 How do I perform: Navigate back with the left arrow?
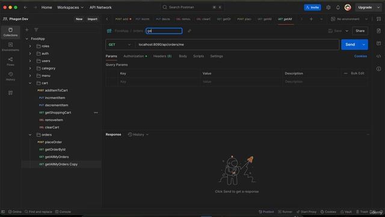(x=25, y=7)
